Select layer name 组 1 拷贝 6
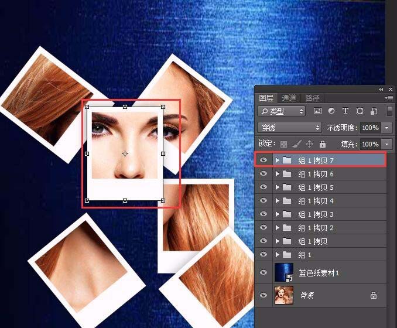Image resolution: width=397 pixels, height=328 pixels. 316,174
